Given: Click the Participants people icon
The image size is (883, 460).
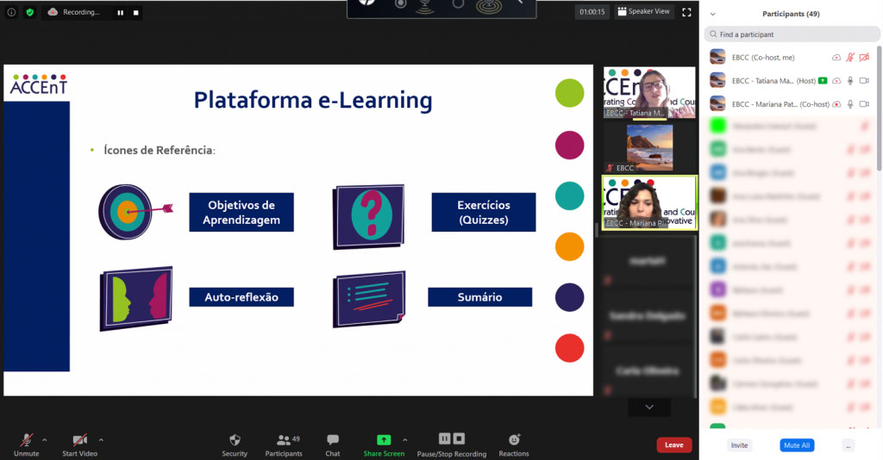Looking at the screenshot, I should point(283,440).
